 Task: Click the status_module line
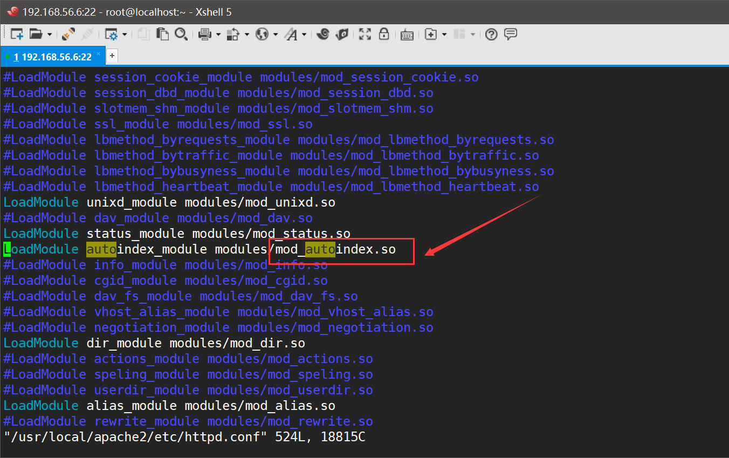point(177,234)
